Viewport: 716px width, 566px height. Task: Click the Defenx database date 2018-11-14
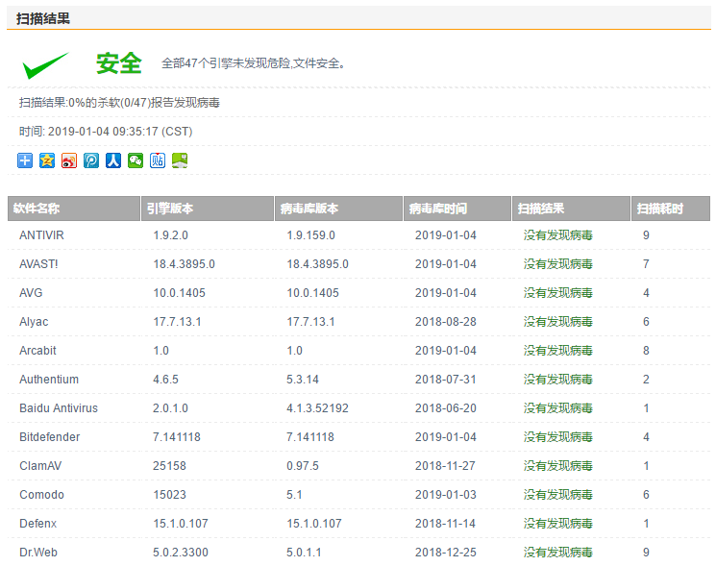tap(445, 523)
